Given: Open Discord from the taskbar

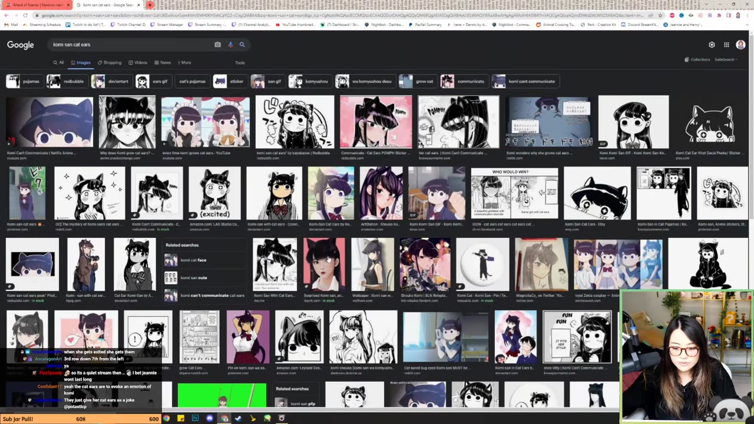Looking at the screenshot, I should coord(210,418).
